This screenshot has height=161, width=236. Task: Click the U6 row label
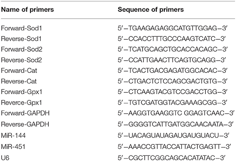pyautogui.click(x=5, y=158)
